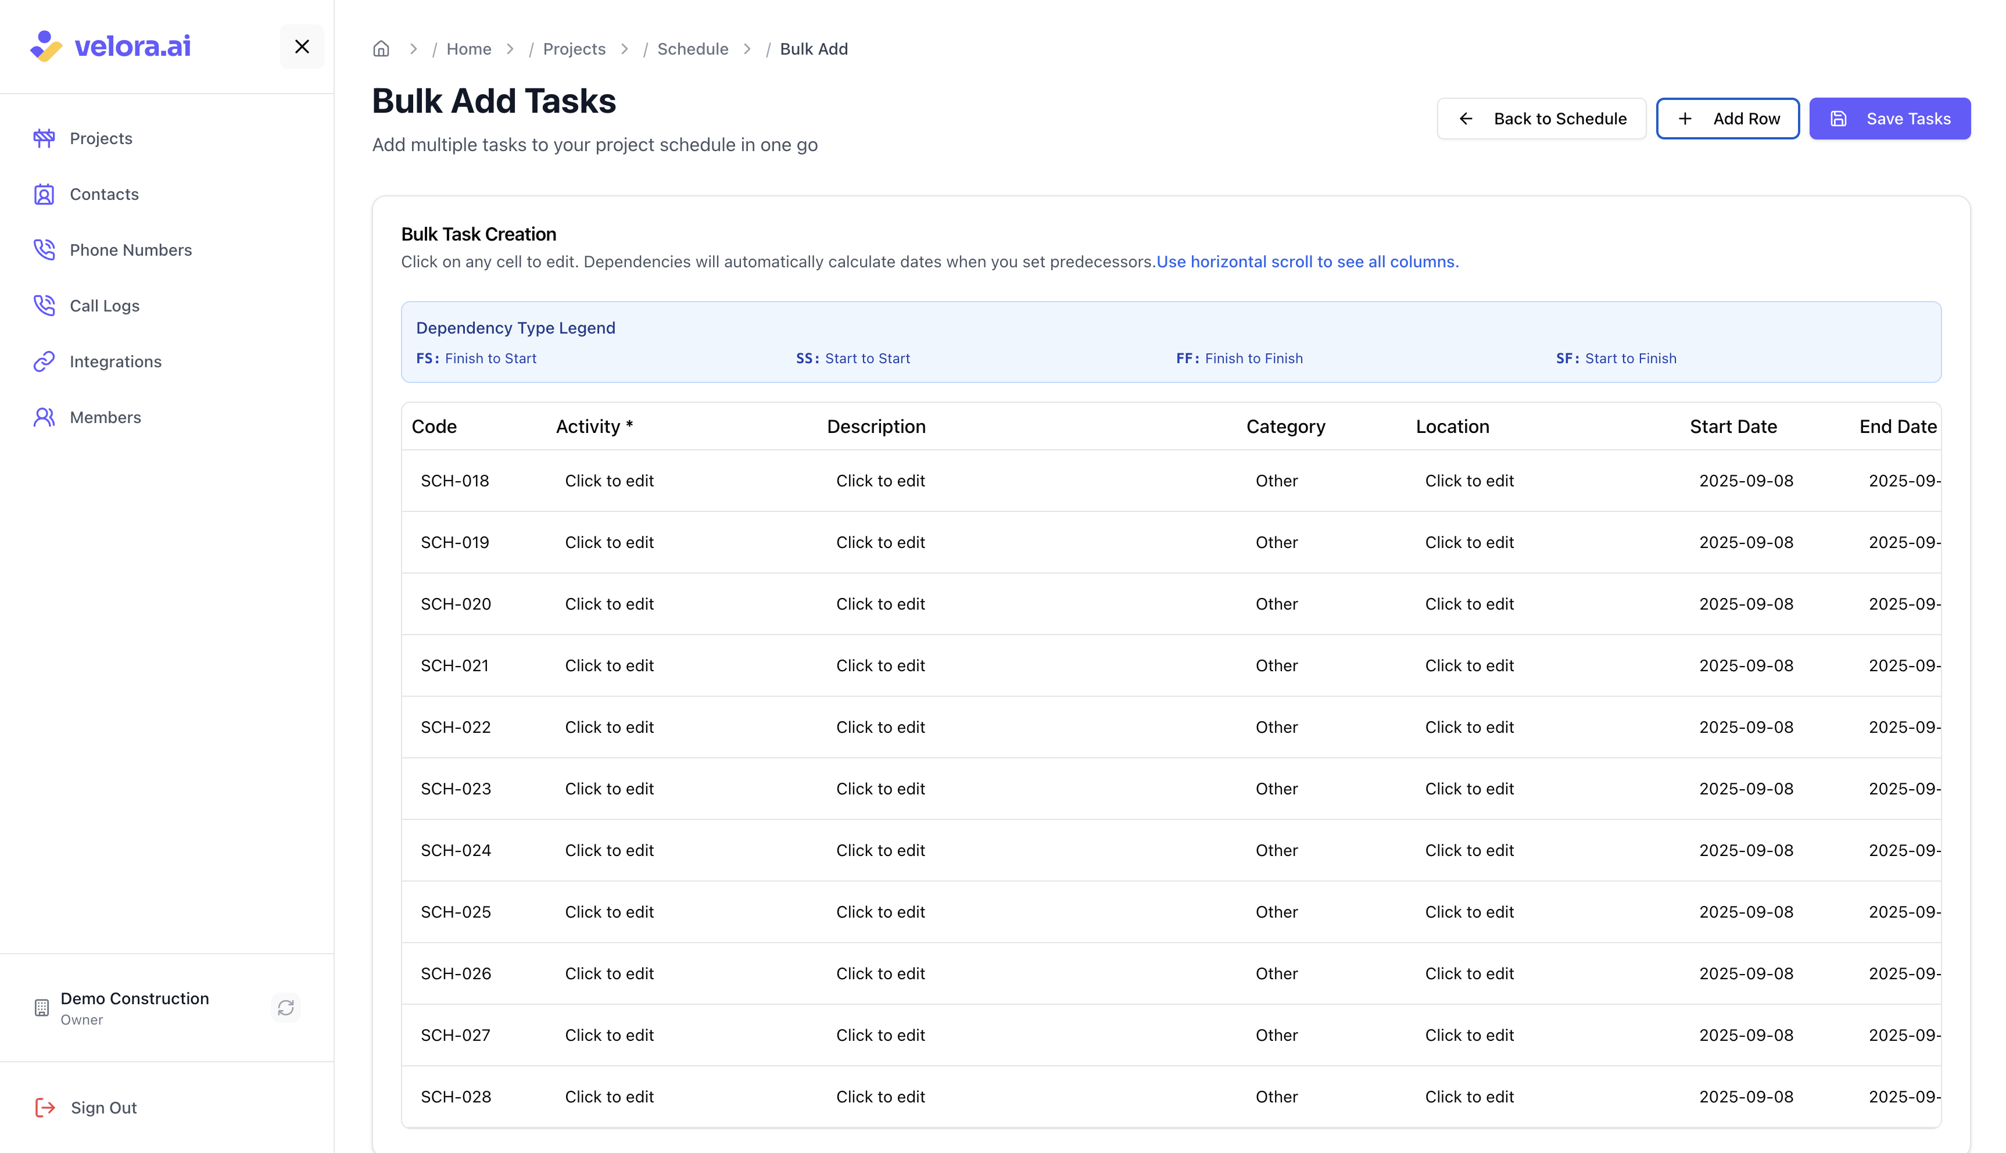Click the Projects sidebar icon
The image size is (2006, 1153).
[x=44, y=138]
